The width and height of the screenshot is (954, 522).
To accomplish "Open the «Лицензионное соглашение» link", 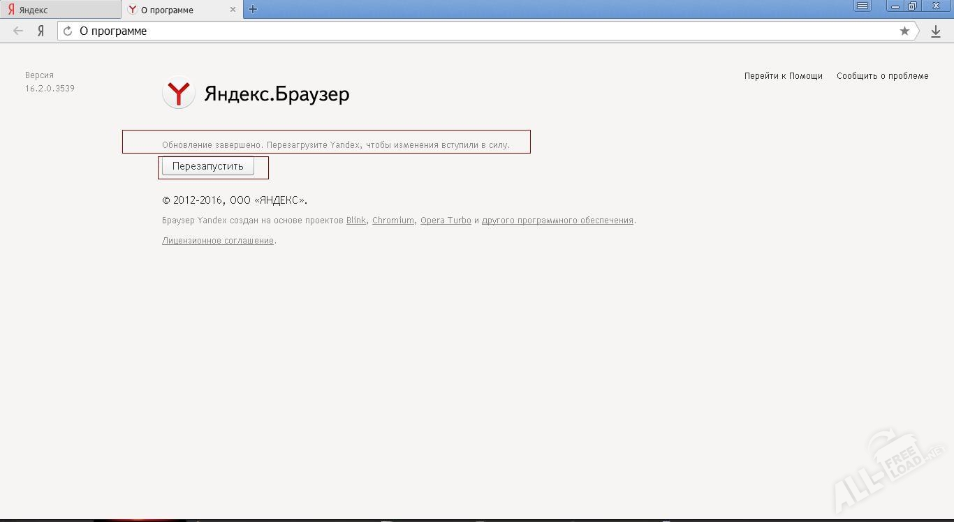I will [x=217, y=240].
